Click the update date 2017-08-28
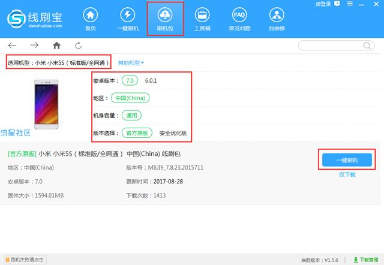Viewport: 384px width, 265px height. coord(168,182)
